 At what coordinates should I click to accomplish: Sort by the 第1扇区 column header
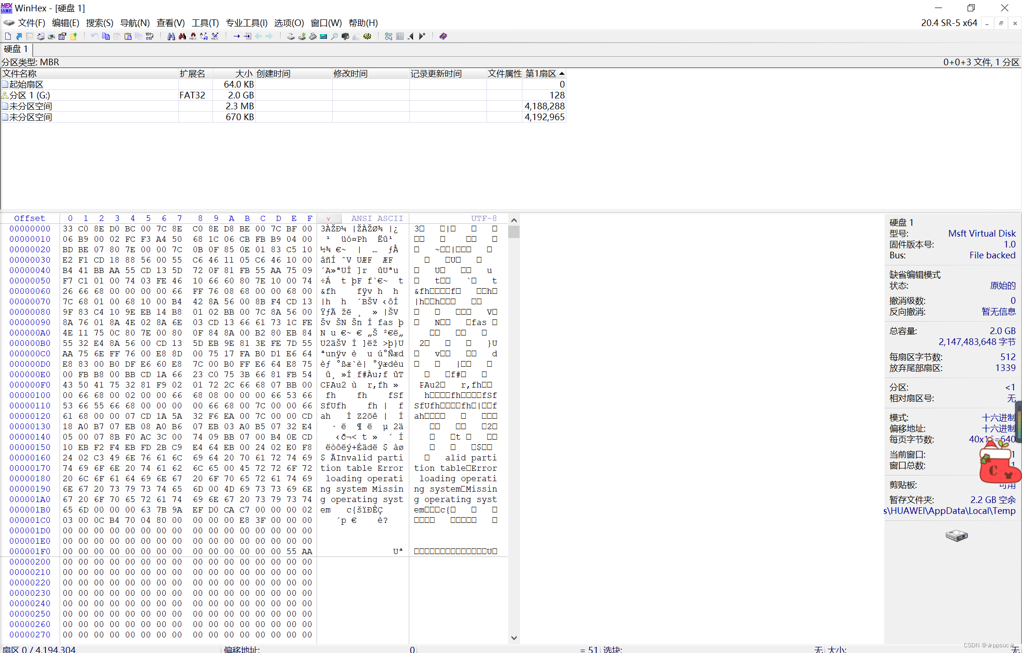point(540,73)
